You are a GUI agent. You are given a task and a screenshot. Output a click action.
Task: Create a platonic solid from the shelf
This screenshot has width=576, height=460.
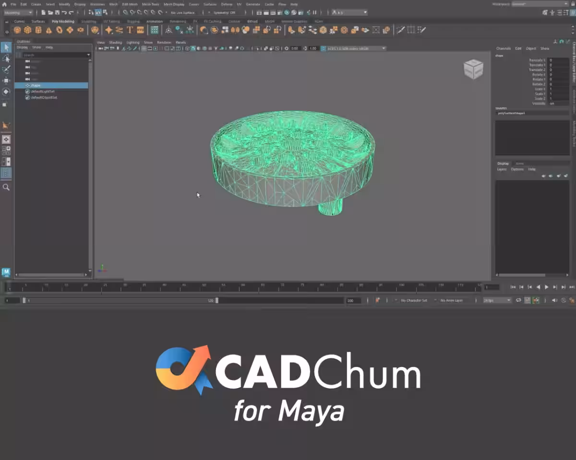coord(95,30)
